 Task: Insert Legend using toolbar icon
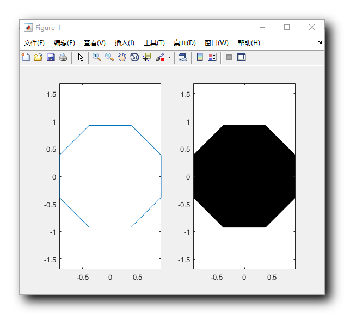click(212, 57)
